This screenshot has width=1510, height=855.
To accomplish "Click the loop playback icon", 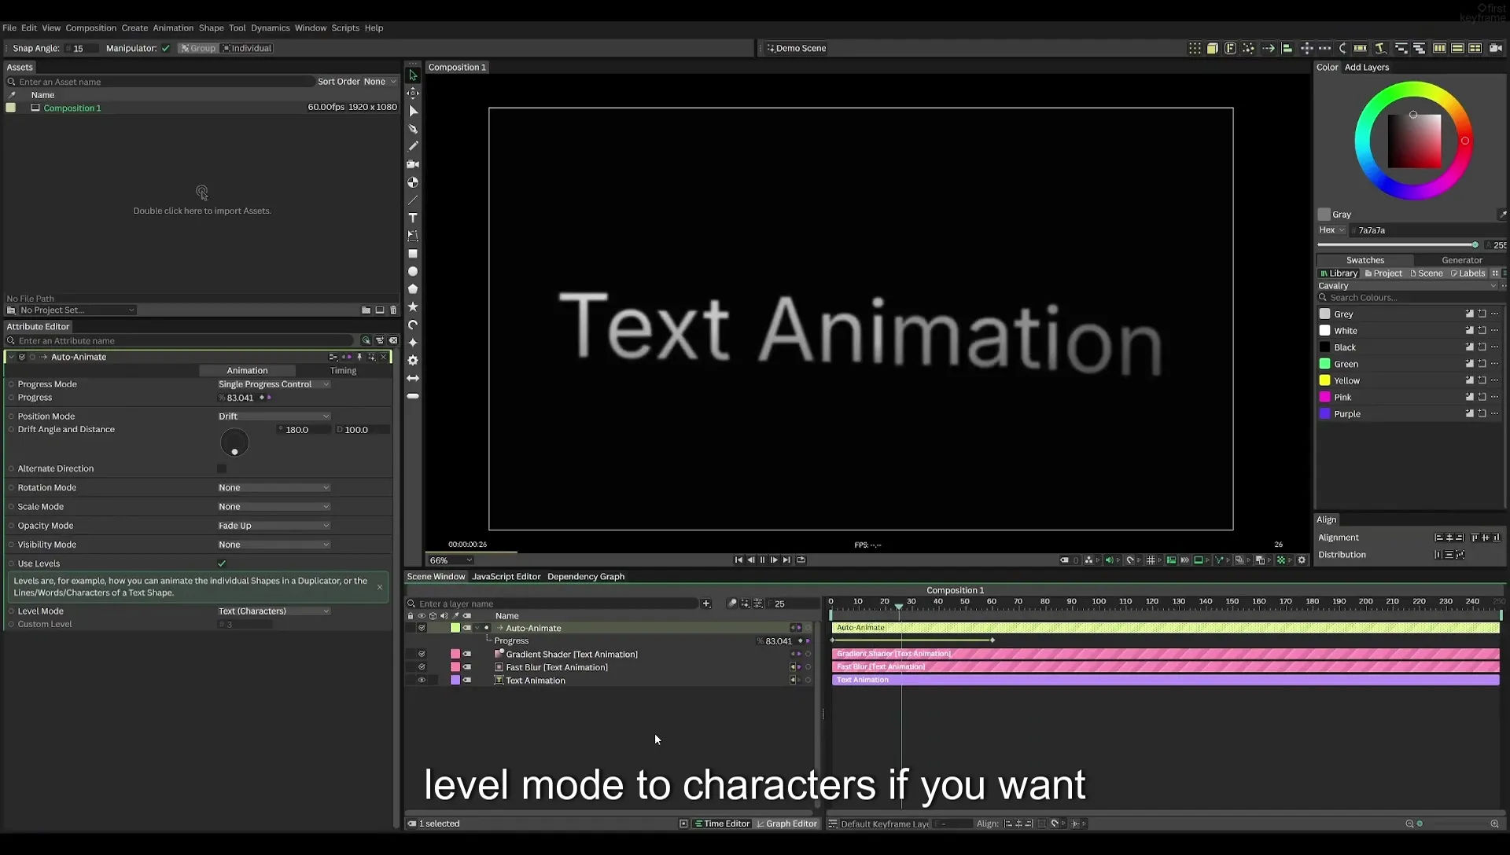I will point(801,560).
